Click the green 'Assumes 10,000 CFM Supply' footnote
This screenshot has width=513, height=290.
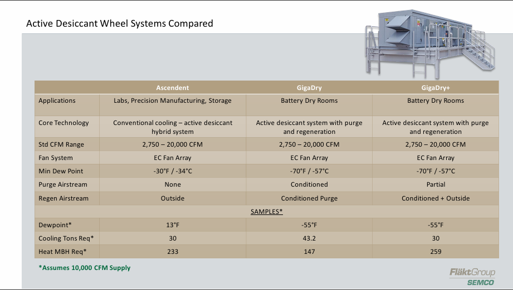[x=84, y=268]
